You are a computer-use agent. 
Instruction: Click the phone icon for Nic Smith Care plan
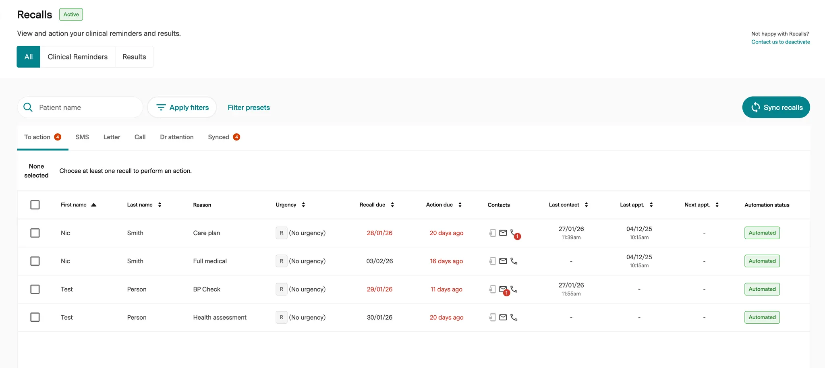(513, 233)
